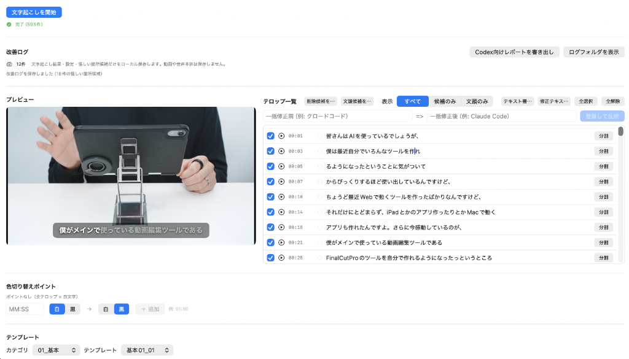Image resolution: width=629 pixels, height=359 pixels.
Task: Split the 00:14 telop with 分割
Action: coord(603,212)
